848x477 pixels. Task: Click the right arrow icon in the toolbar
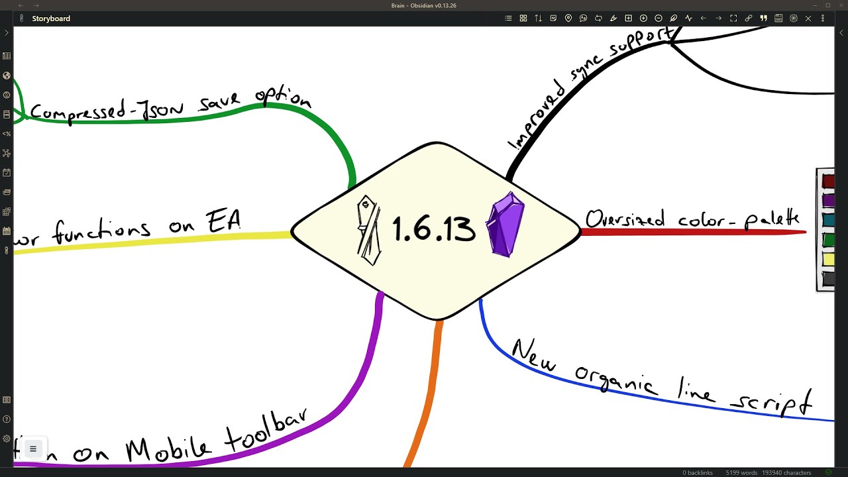click(x=718, y=19)
